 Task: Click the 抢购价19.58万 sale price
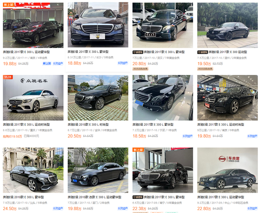pos(13,136)
